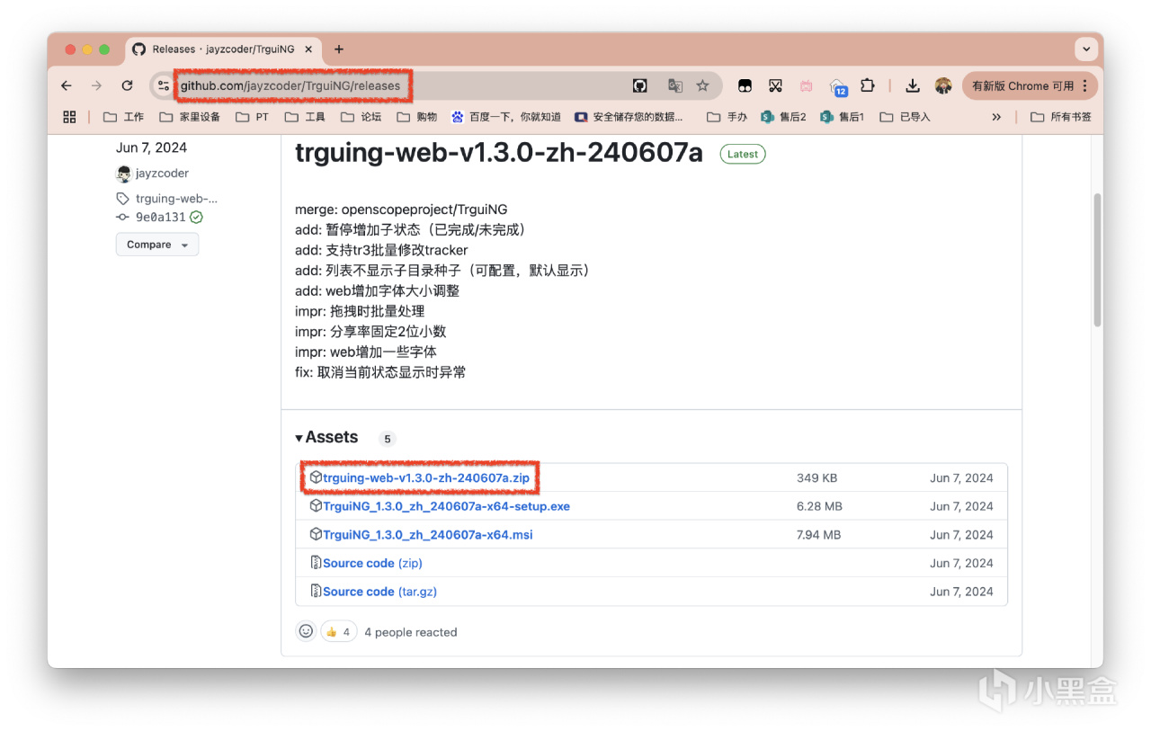Download trguing-web-v1.3.0-zh-240607a.zip

tap(426, 478)
